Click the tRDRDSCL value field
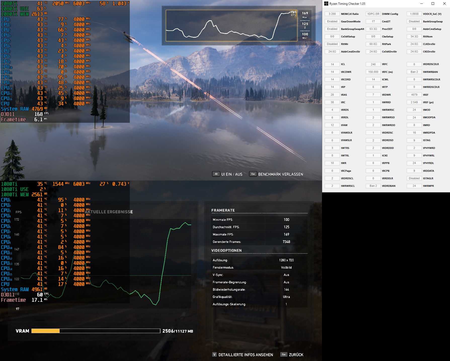The image size is (450, 361). click(332, 178)
